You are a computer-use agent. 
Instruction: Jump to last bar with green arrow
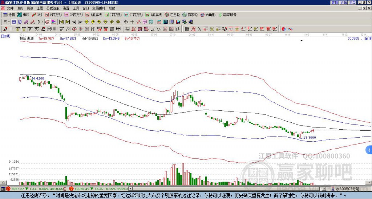point(68,22)
